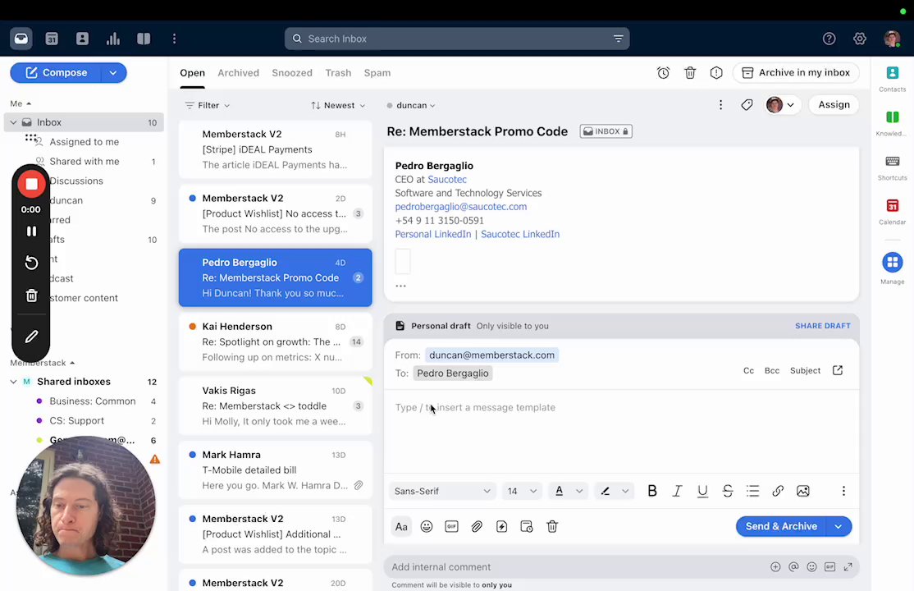Open text color picker in composer
This screenshot has height=591, width=914.
568,491
